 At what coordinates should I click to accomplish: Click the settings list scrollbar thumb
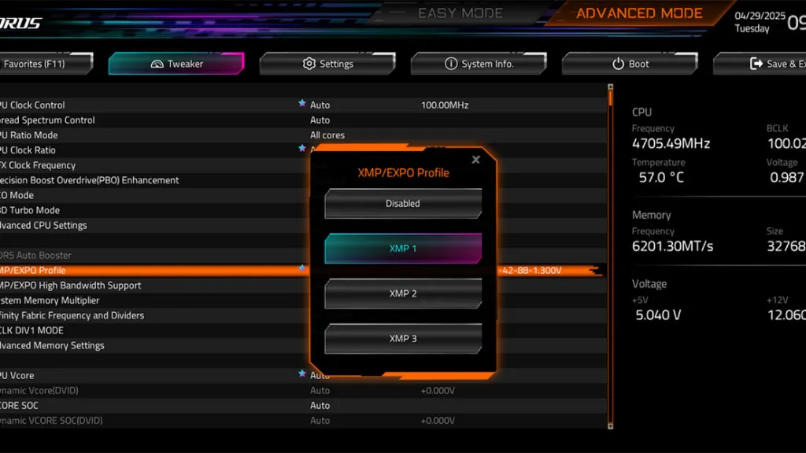point(611,98)
